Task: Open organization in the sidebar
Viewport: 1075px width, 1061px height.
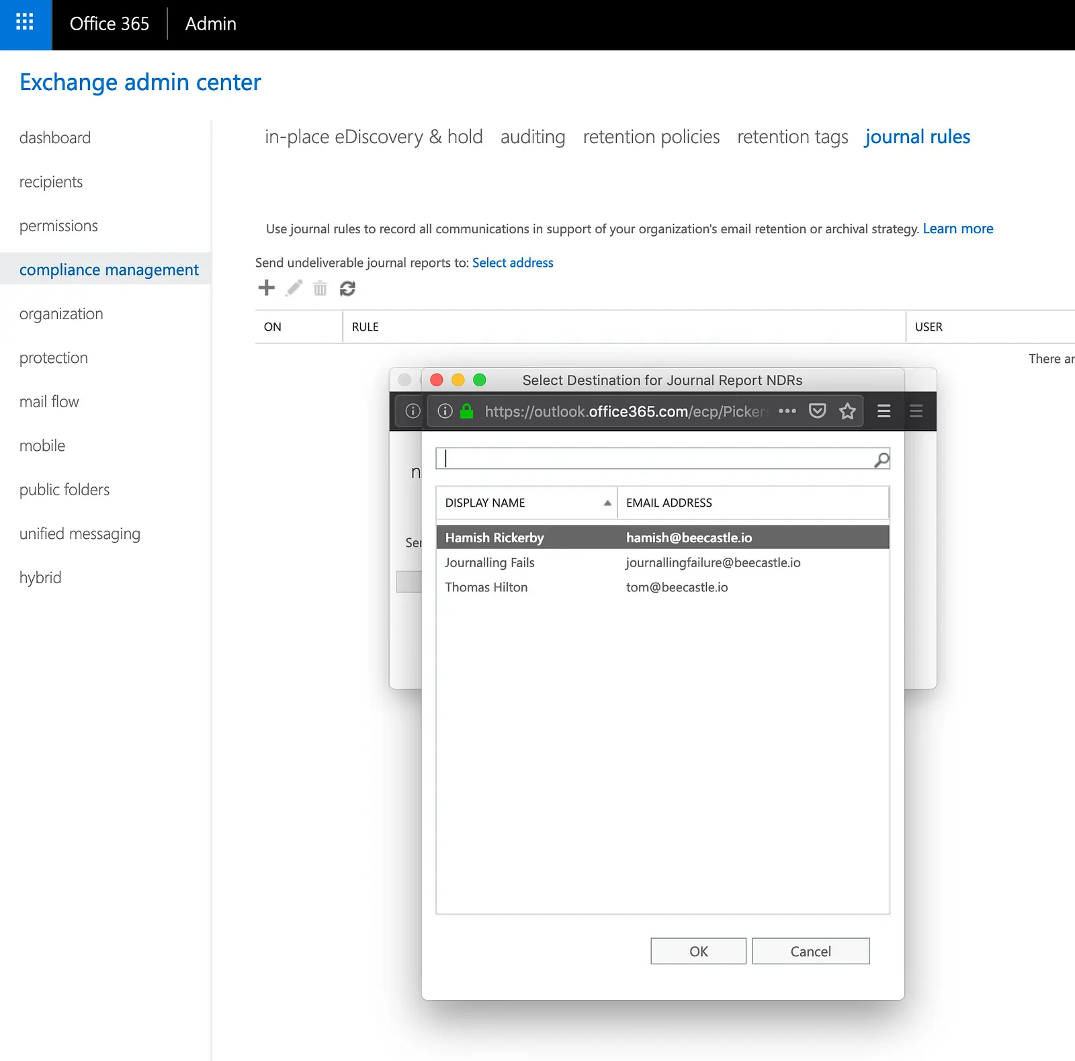Action: tap(61, 314)
